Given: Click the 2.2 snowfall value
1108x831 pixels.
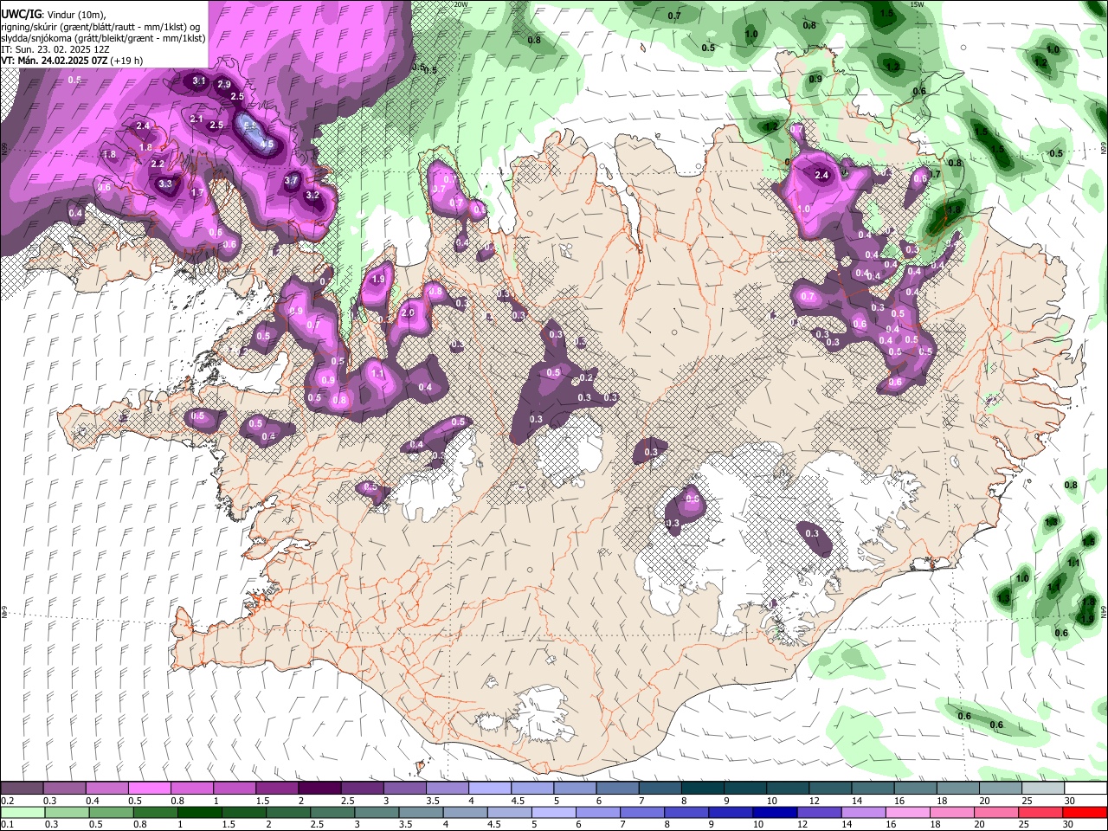Looking at the screenshot, I should 158,164.
